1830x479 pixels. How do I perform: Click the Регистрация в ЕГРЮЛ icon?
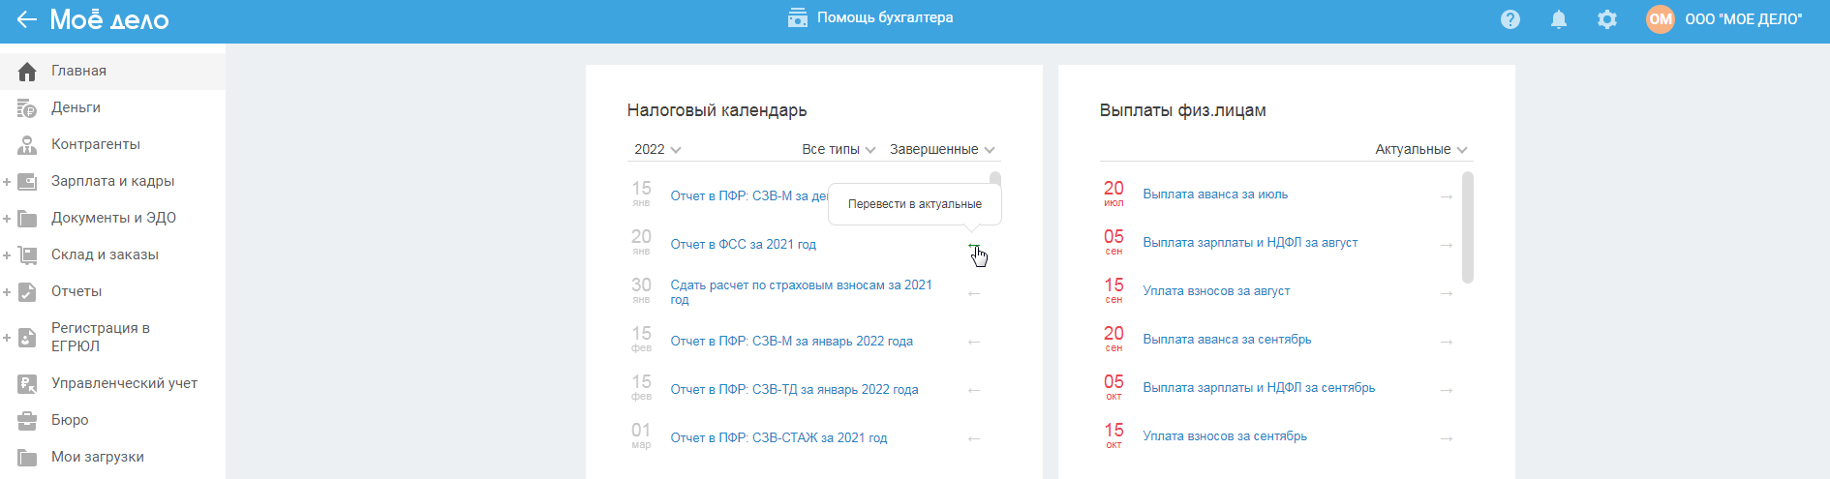click(x=27, y=338)
